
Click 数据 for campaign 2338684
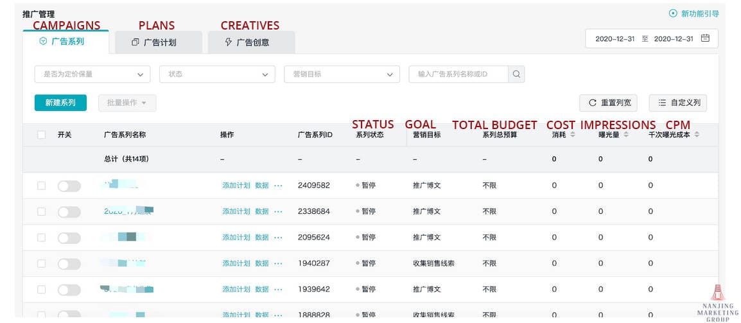(x=262, y=212)
